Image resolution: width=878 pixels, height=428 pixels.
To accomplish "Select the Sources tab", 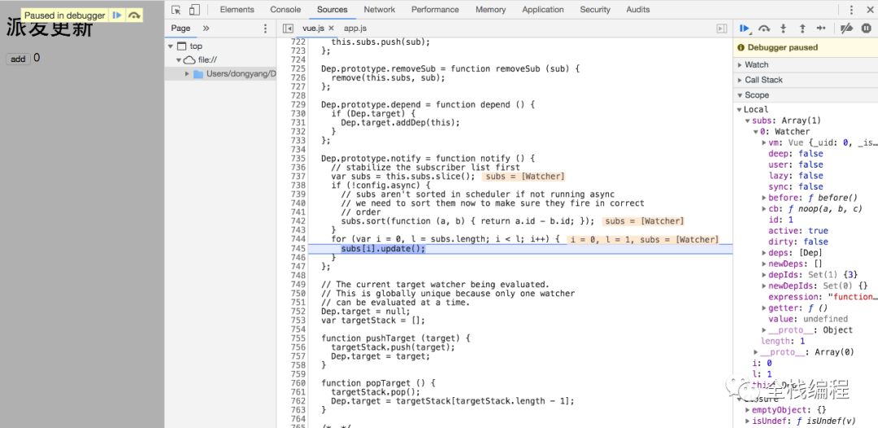I will coord(332,10).
